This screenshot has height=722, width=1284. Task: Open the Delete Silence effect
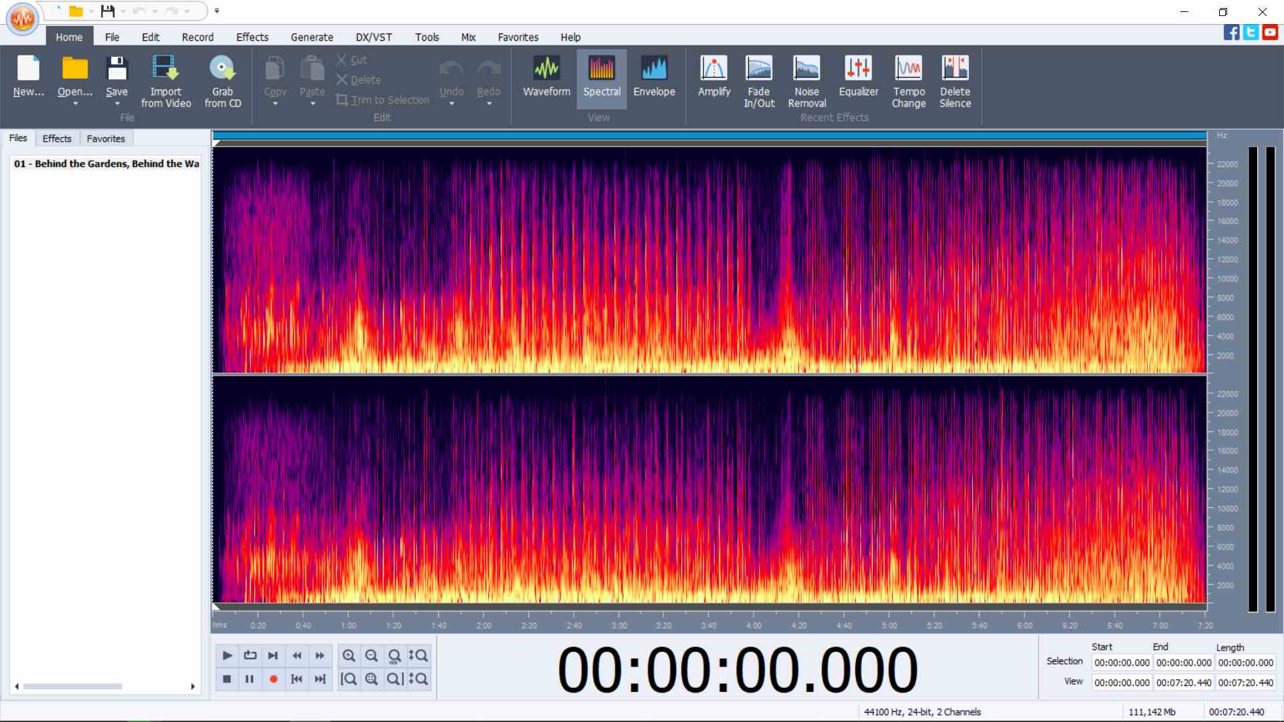955,80
